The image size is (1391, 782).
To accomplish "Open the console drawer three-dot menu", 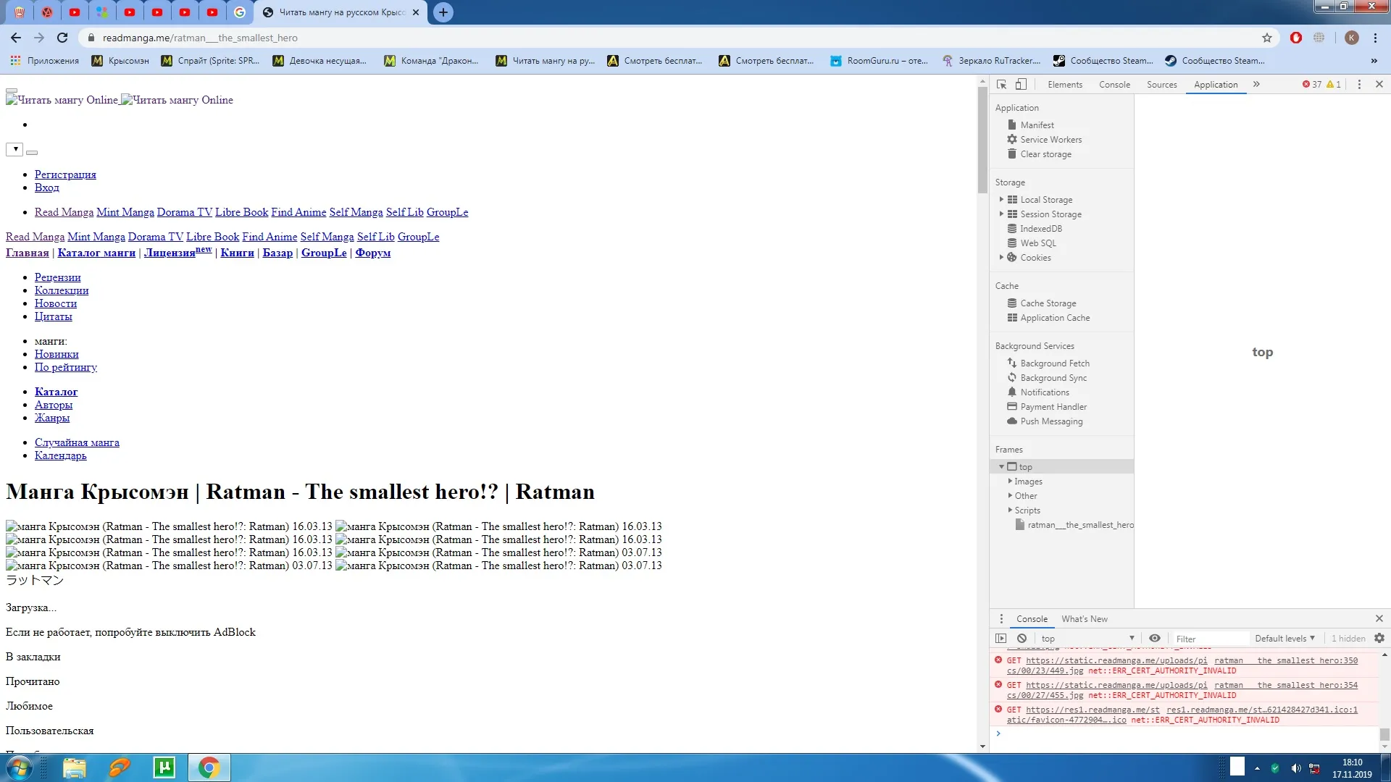I will (1001, 619).
